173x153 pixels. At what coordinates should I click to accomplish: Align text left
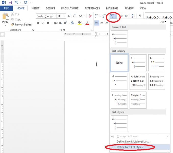(97, 23)
